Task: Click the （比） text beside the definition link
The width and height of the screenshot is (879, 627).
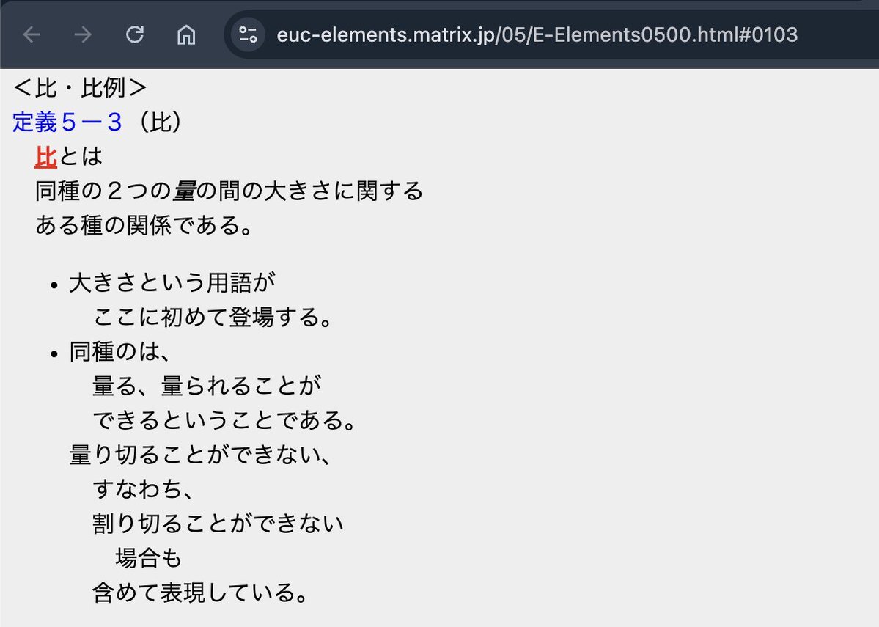Action: [157, 122]
